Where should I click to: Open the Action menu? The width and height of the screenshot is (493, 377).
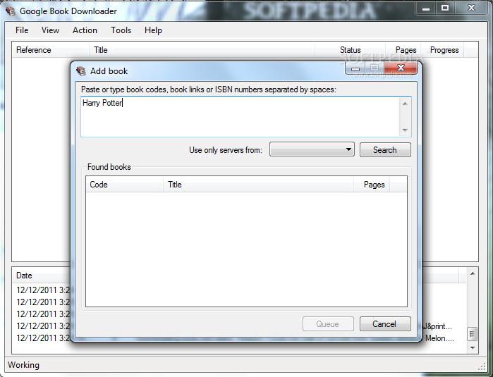click(85, 30)
